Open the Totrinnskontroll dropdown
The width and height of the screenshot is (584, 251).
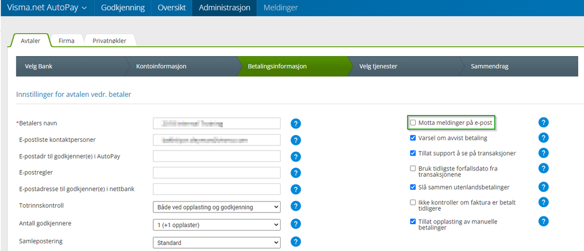tap(216, 207)
